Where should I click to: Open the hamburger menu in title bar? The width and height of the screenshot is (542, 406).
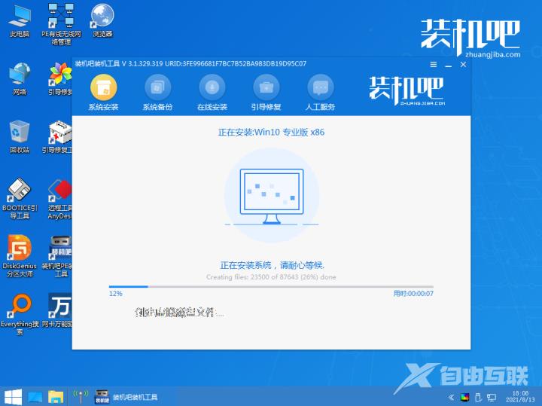(x=434, y=64)
